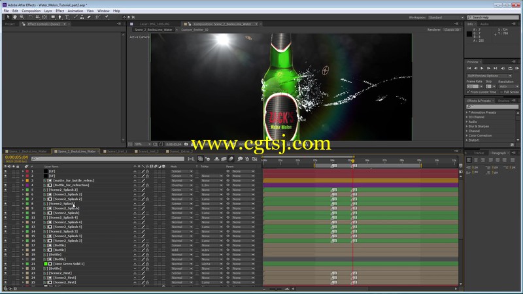Viewport: 523px width, 294px height.
Task: Select the Rectangle shape tool
Action: point(53,17)
